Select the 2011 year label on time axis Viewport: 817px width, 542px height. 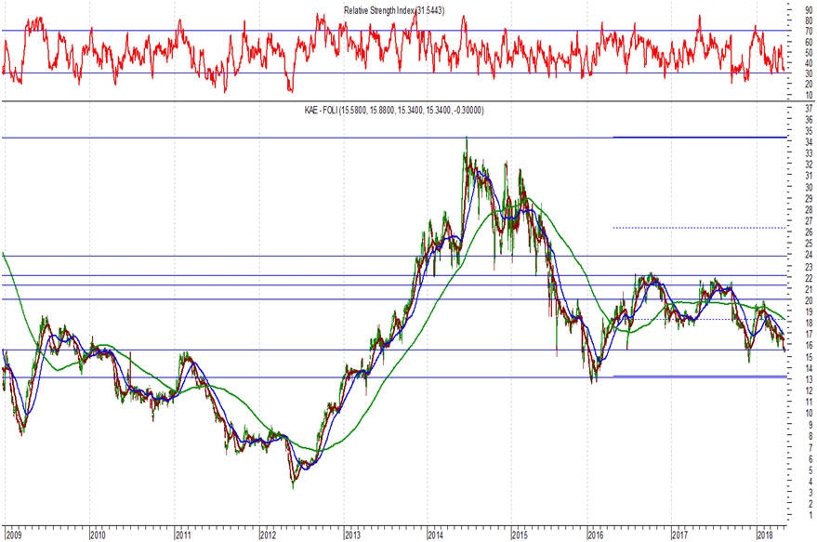182,535
